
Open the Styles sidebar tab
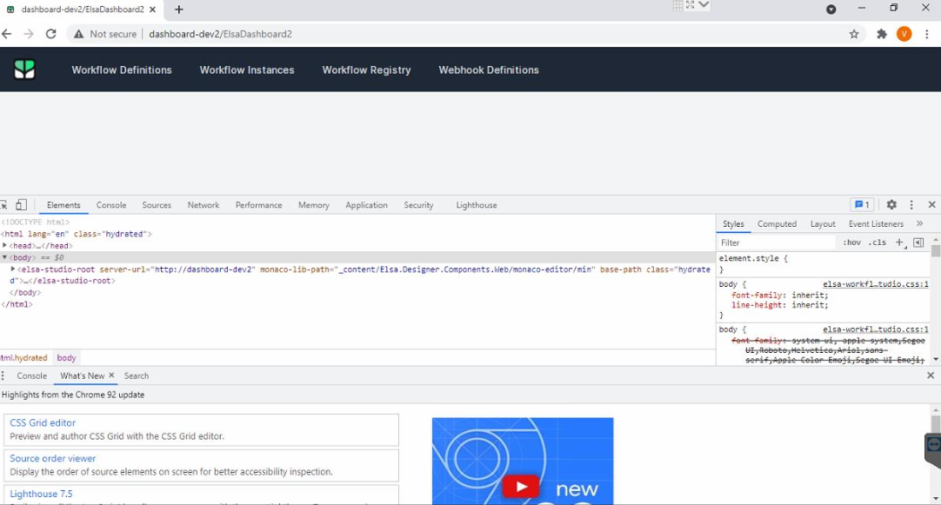(733, 223)
